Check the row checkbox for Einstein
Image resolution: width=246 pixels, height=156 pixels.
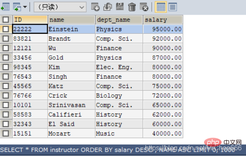coord(6,29)
